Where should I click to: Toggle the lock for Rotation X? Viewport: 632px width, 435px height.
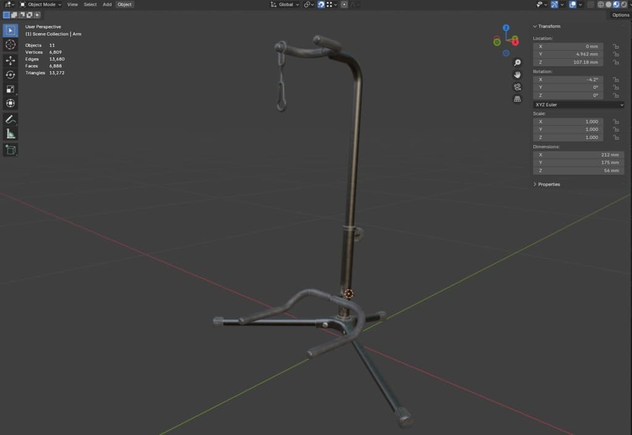point(615,80)
